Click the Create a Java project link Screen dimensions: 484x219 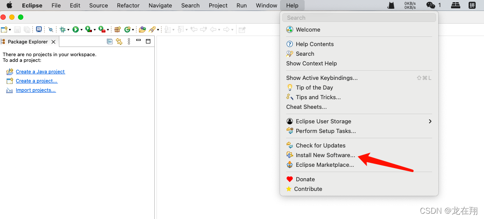tap(40, 72)
